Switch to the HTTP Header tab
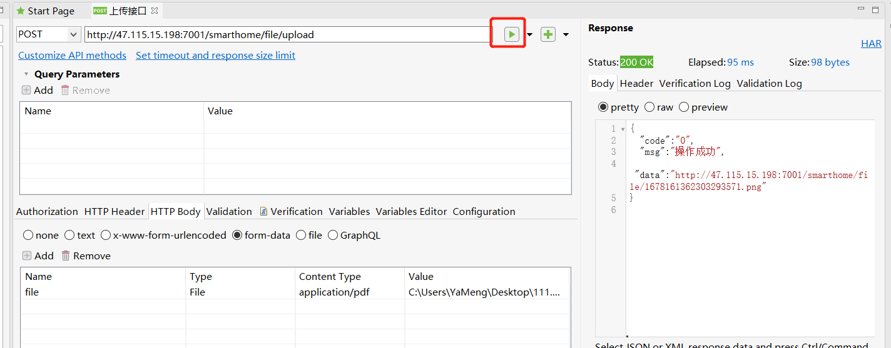The image size is (891, 348). (x=115, y=211)
